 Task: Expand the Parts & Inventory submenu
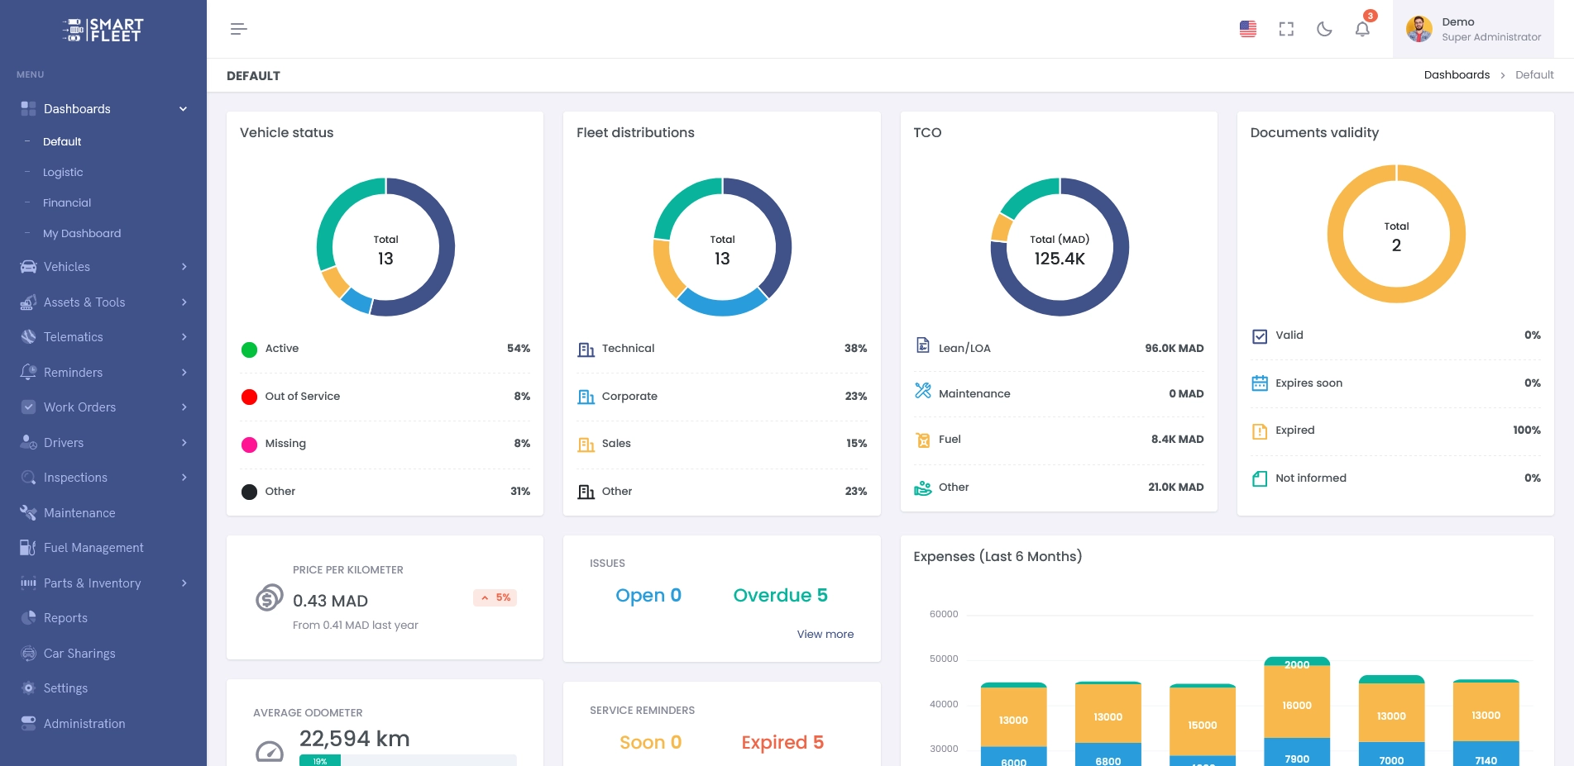[103, 583]
